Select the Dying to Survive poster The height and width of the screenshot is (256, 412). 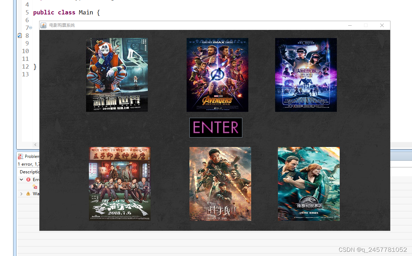[x=120, y=184]
